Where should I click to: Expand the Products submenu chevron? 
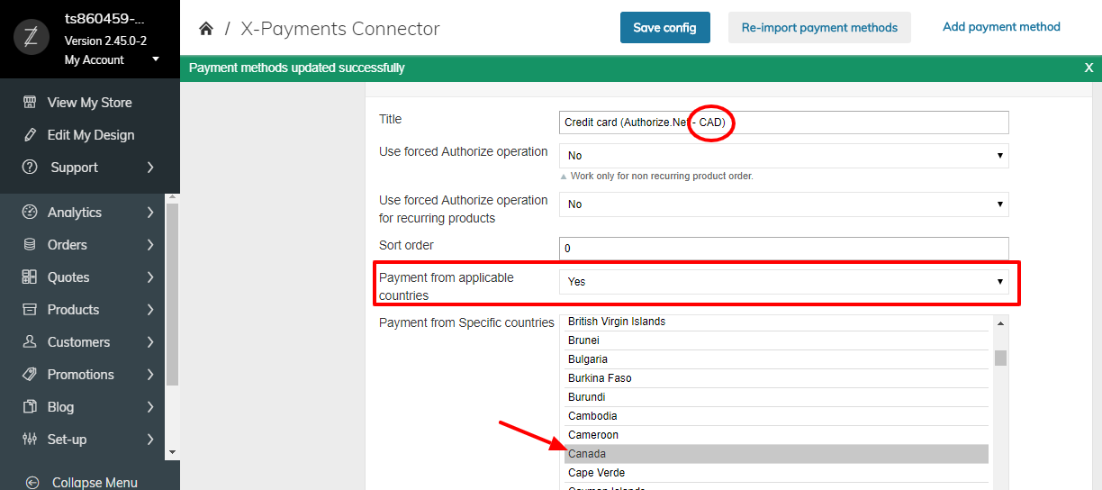pyautogui.click(x=150, y=310)
